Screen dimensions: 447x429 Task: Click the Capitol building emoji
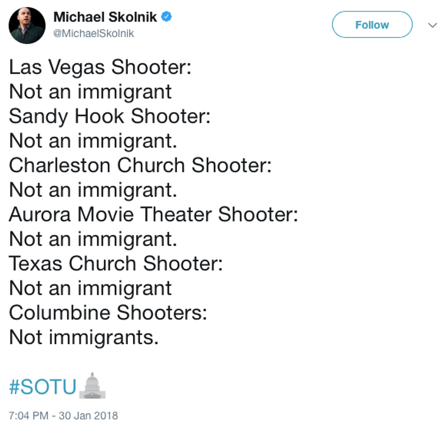point(93,386)
